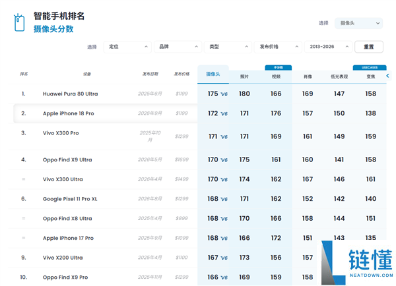The image size is (396, 286).
Task: Click the USECASES badge above 变焦
Action: coord(370,68)
